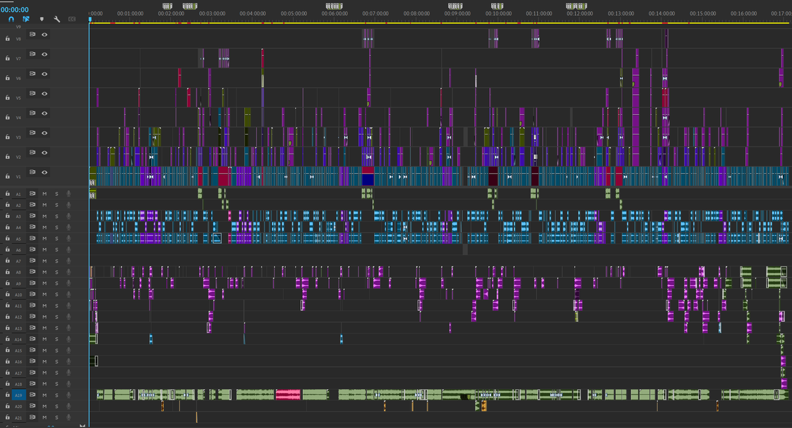This screenshot has width=792, height=428.
Task: Click voice-over record mic on A19
Action: click(x=69, y=395)
